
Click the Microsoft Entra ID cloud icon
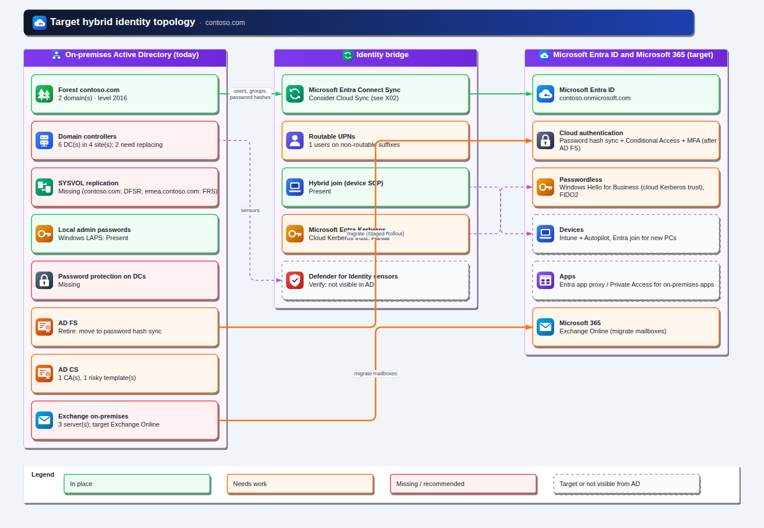545,94
